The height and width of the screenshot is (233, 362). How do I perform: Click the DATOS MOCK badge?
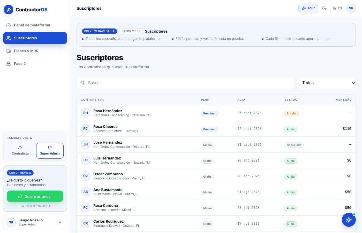click(x=131, y=31)
